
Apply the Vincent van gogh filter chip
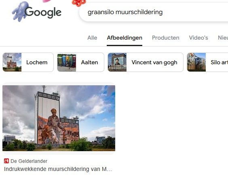point(146,62)
